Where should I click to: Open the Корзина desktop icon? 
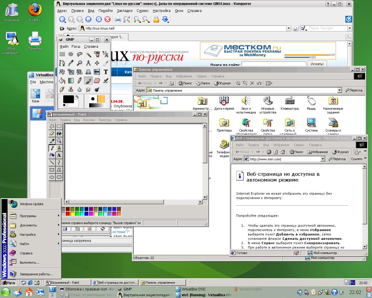[12, 13]
